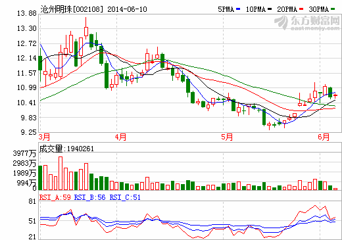
Task: Click the chart date 2014-06-10
Action: (x=127, y=9)
